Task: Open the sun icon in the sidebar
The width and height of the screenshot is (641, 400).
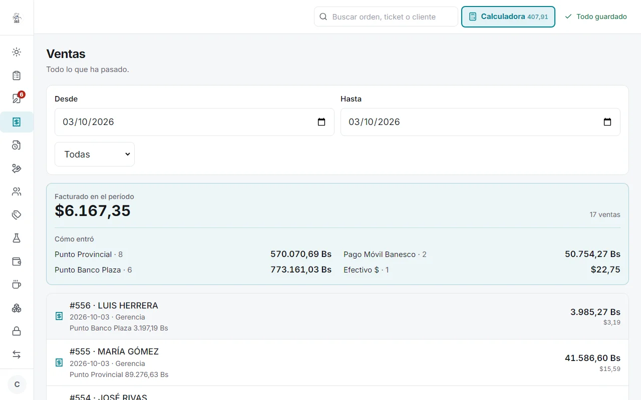Action: pos(17,52)
